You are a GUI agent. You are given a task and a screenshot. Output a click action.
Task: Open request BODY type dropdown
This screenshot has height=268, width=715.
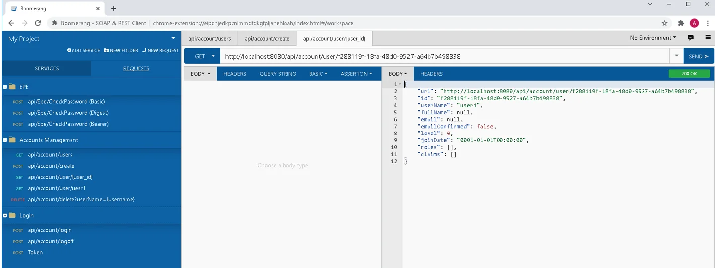[200, 74]
